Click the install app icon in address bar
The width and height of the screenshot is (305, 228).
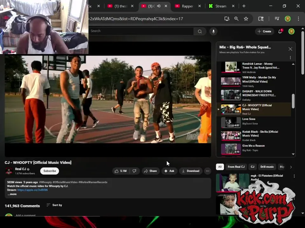click(x=227, y=19)
